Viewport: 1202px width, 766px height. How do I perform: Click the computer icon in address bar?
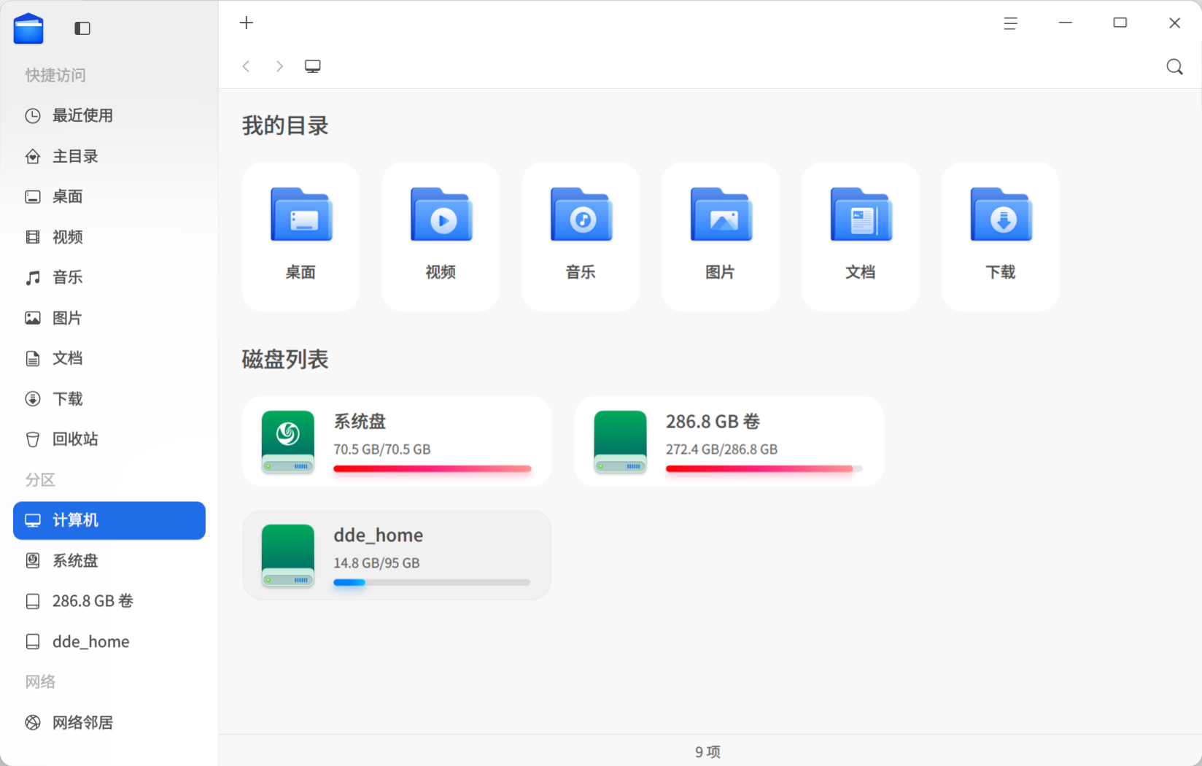[x=313, y=66]
